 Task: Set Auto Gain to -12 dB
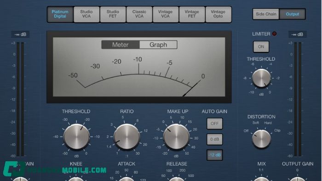[x=215, y=155]
